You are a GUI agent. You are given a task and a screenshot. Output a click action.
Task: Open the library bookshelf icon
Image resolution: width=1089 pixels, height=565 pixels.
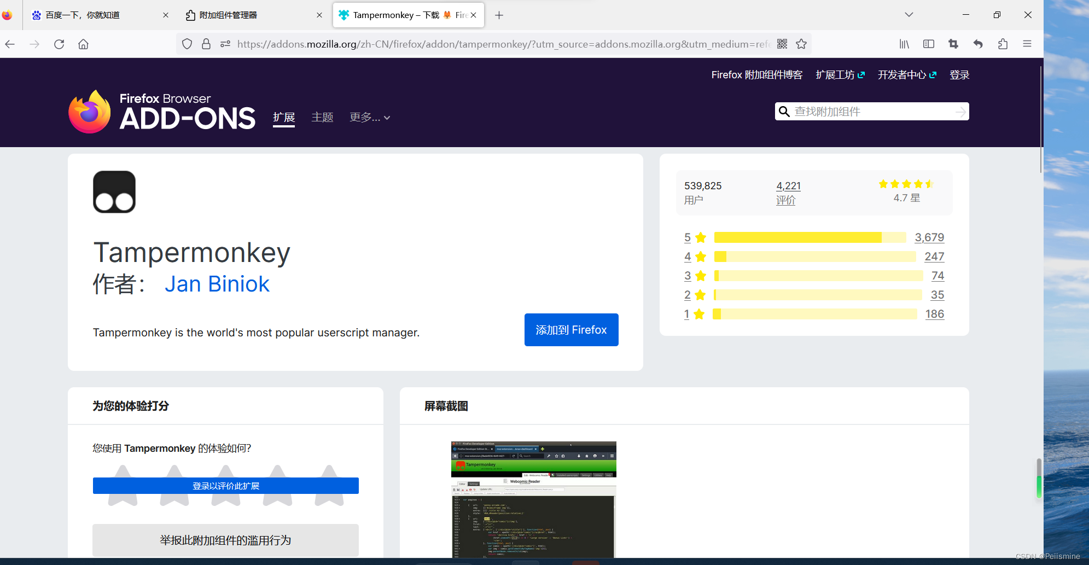[x=904, y=44]
